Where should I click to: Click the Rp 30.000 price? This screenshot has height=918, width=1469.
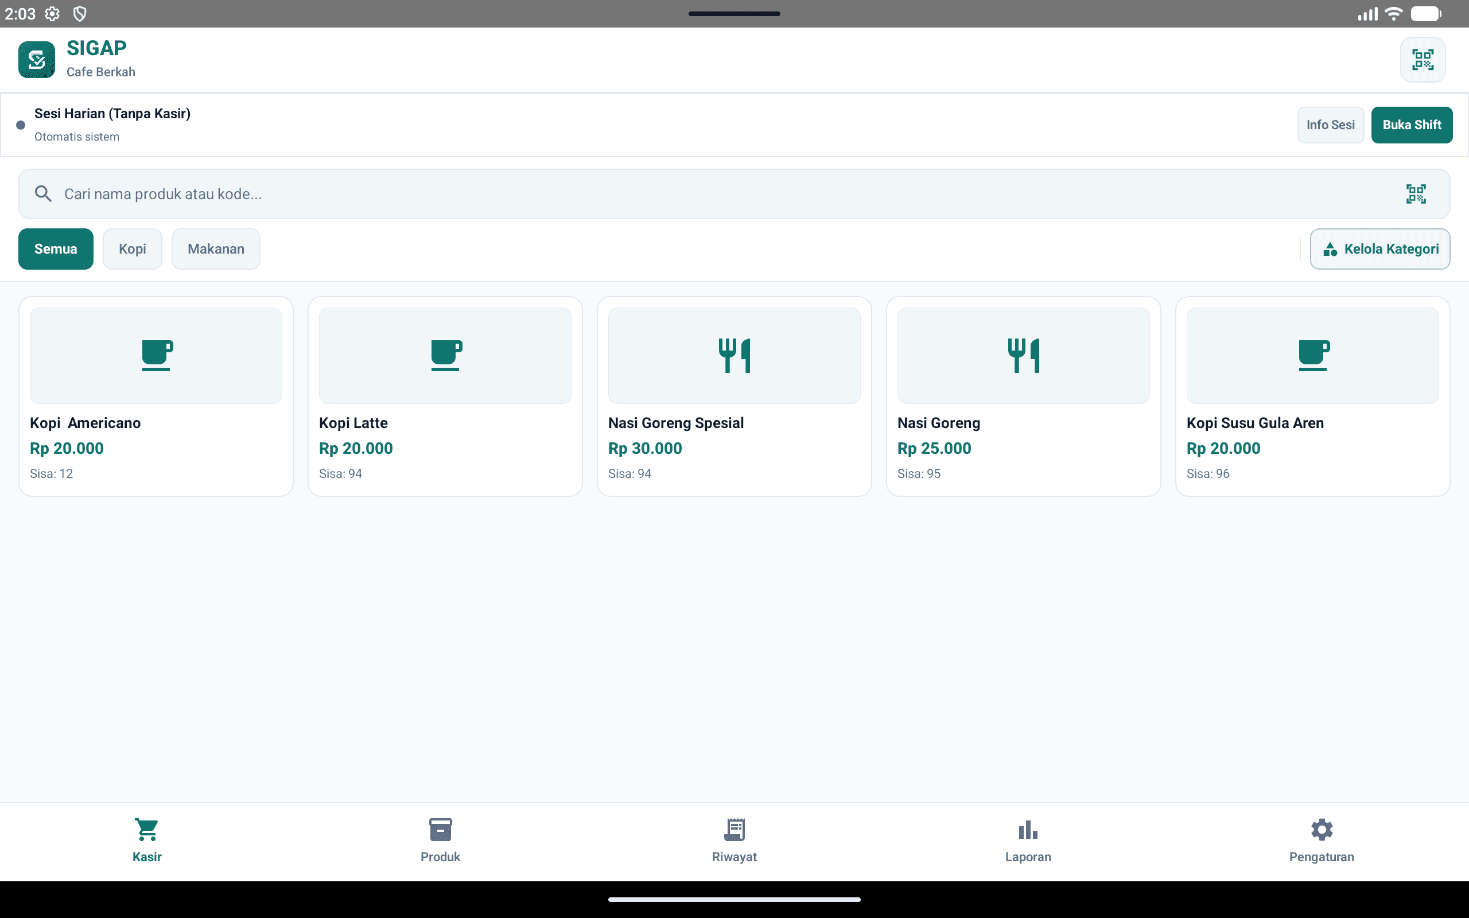644,449
